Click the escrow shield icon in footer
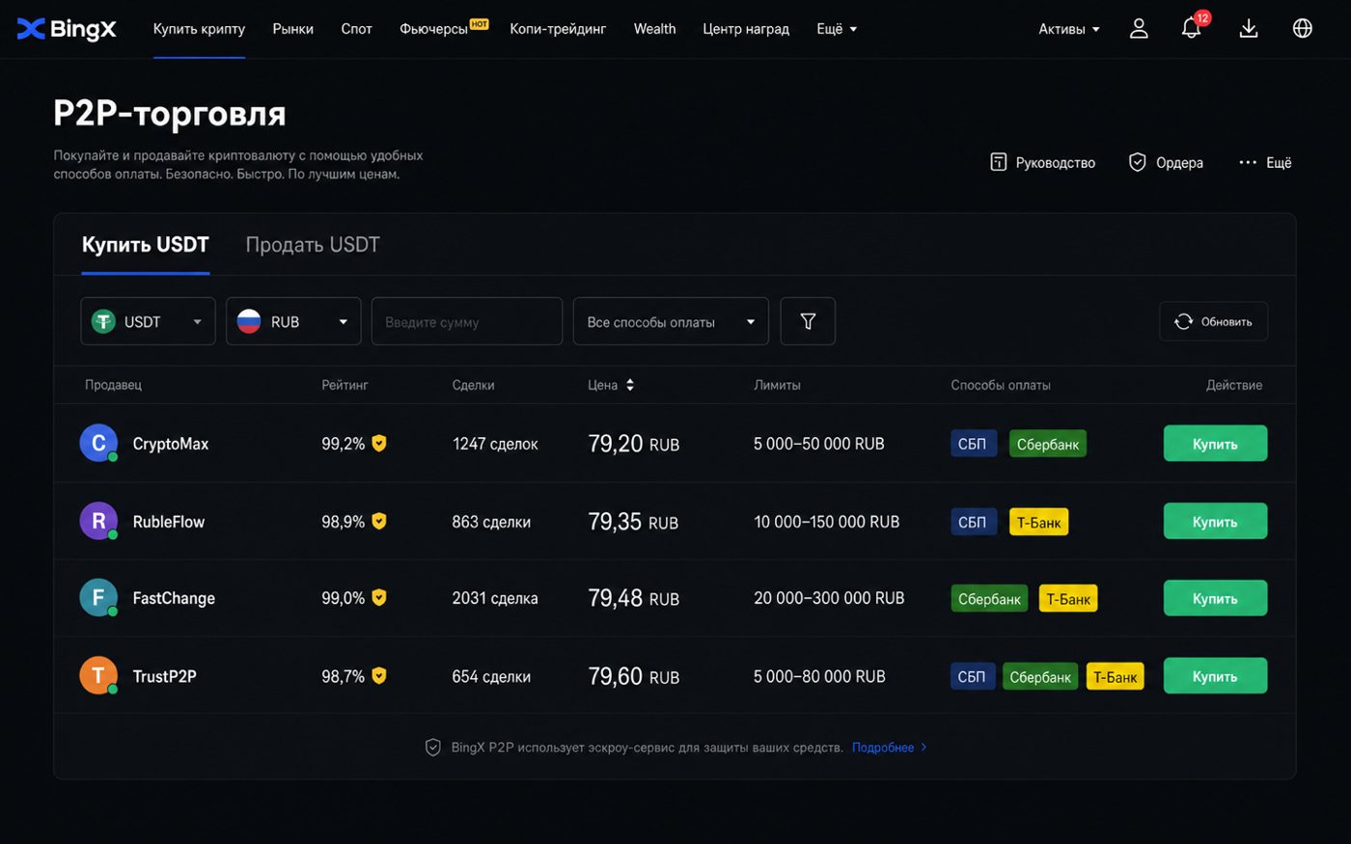Viewport: 1351px width, 844px height. 433,748
